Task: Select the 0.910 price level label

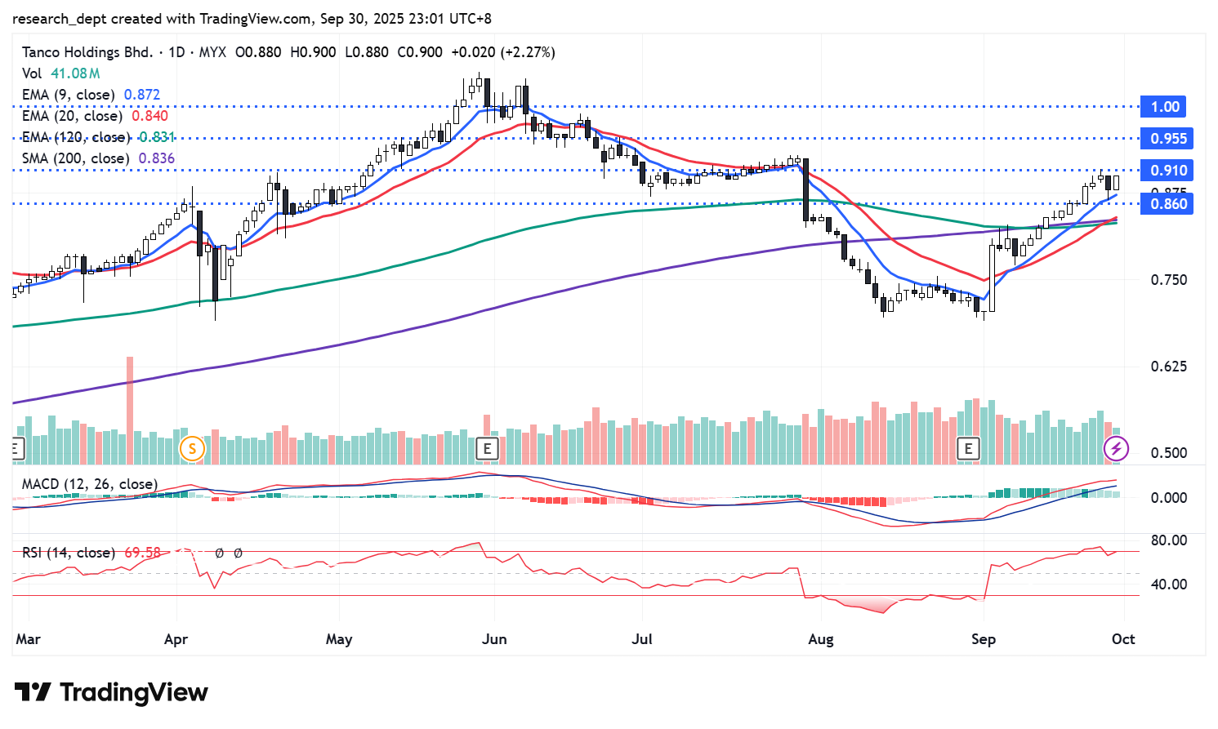Action: pos(1168,171)
